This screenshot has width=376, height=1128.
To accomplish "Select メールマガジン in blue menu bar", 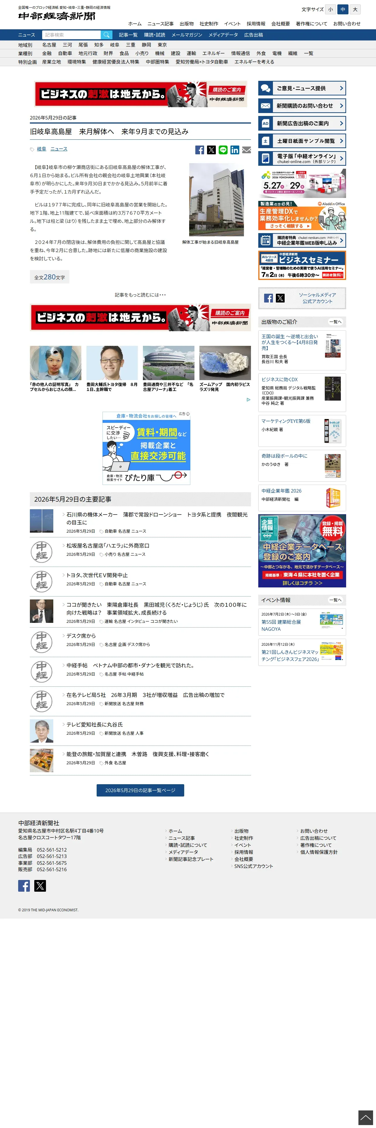I will 187,35.
